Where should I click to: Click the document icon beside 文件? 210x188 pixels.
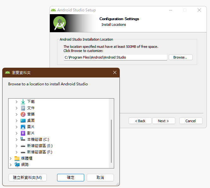pyautogui.click(x=23, y=108)
